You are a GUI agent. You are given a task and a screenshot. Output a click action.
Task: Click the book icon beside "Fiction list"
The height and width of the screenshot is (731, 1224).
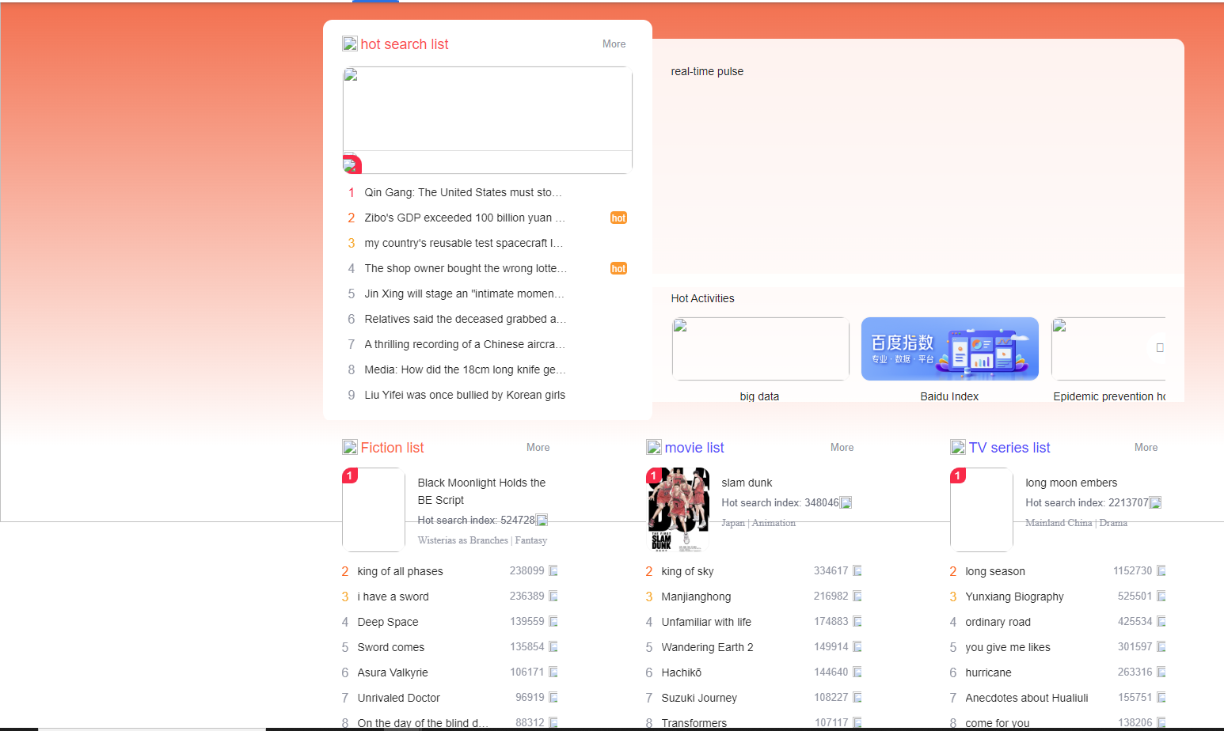(349, 447)
